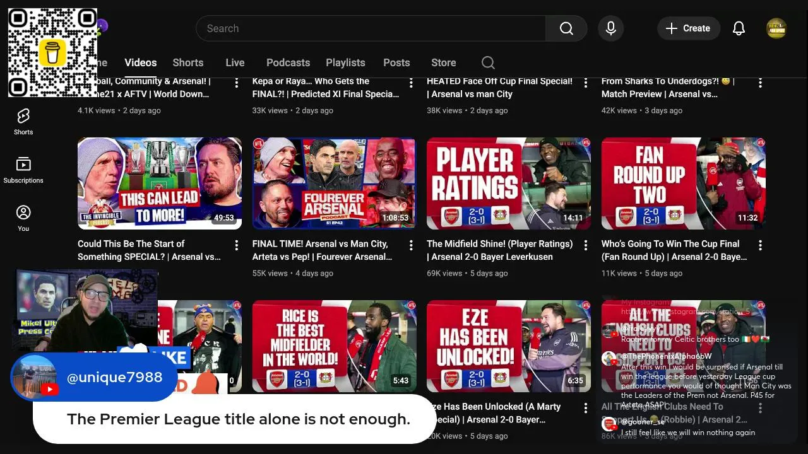This screenshot has height=454, width=808.
Task: Click the 42K views • 3 days ago text
Action: (642, 110)
